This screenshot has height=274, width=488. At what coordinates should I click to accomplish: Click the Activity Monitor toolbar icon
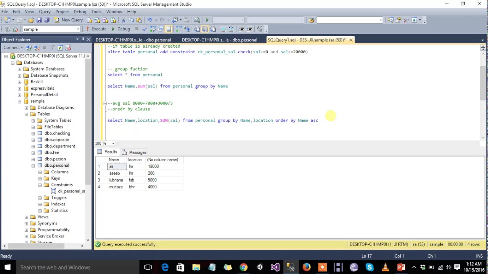point(197,20)
